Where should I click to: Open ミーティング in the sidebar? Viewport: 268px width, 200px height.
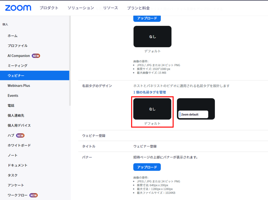(17, 65)
